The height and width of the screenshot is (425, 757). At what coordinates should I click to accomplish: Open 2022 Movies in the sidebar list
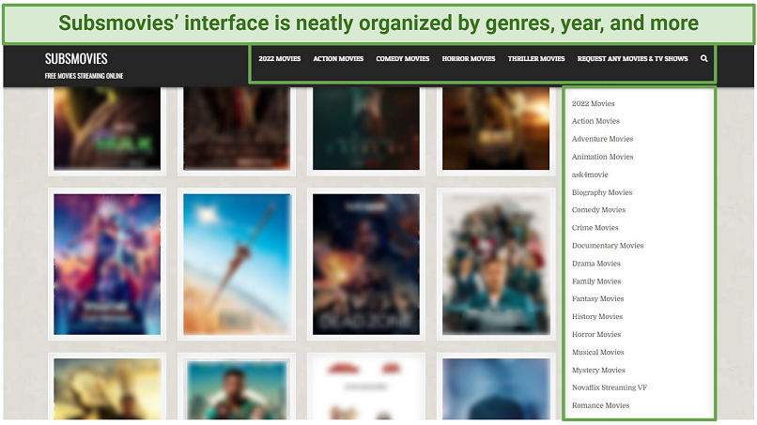594,103
